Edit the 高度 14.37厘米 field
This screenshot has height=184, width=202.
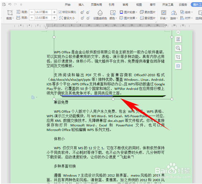click(x=43, y=12)
